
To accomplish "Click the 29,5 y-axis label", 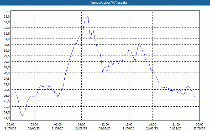I will tap(7, 56).
